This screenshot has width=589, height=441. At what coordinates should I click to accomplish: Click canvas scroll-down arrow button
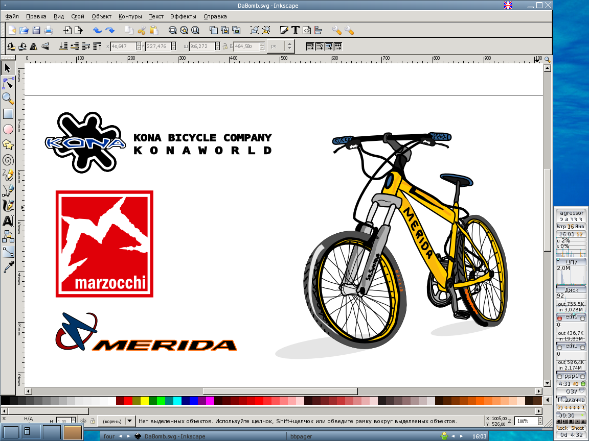coord(547,383)
